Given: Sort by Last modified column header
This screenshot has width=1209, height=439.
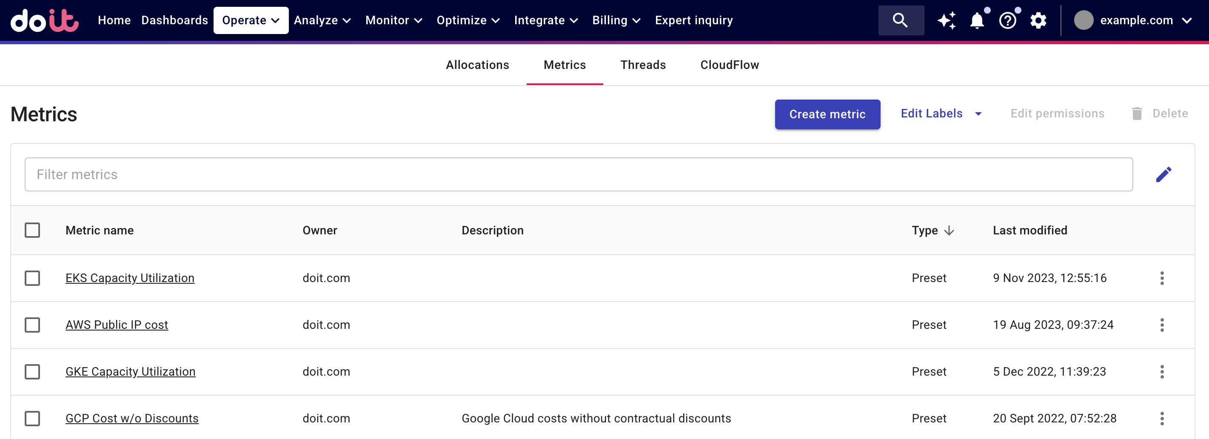Looking at the screenshot, I should pos(1030,231).
